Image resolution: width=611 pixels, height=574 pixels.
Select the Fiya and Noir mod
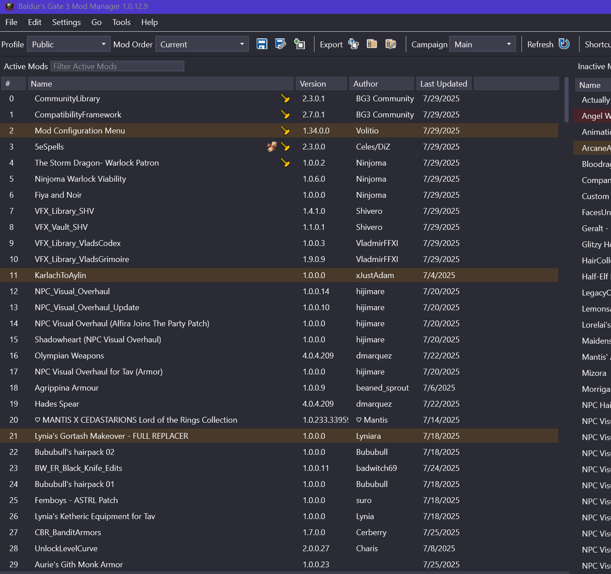pos(279,195)
